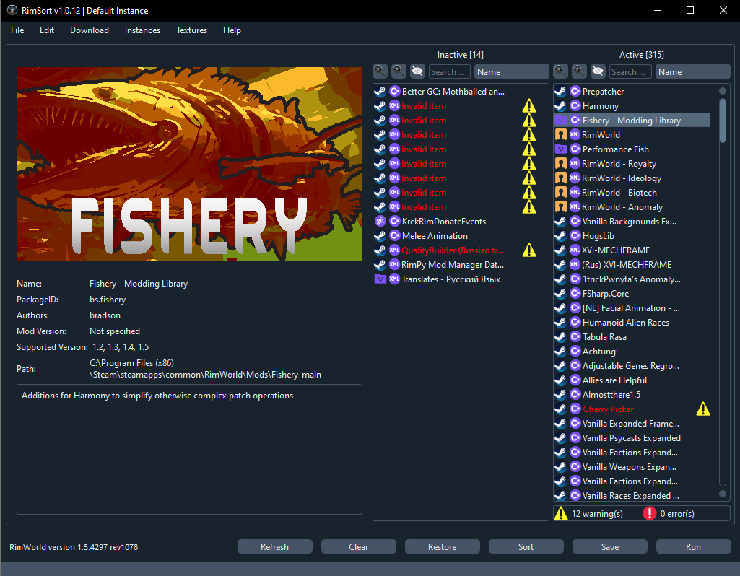
Task: Click the Steam icon beside Vanilla Psycasts Expanded
Action: coord(560,438)
